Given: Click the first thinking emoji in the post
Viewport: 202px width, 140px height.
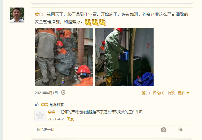Looking at the screenshot, I should click(x=88, y=22).
